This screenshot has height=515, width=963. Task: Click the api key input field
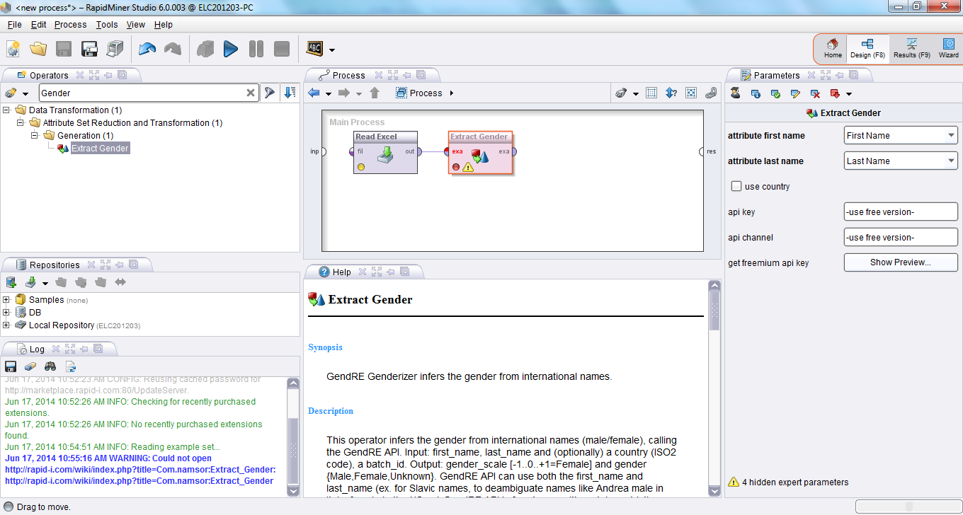pyautogui.click(x=901, y=212)
